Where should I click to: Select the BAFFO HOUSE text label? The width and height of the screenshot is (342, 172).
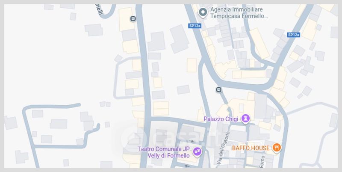click(x=251, y=148)
